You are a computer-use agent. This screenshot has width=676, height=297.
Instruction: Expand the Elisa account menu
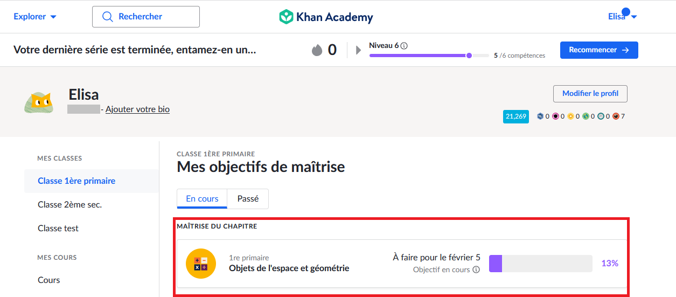click(622, 17)
